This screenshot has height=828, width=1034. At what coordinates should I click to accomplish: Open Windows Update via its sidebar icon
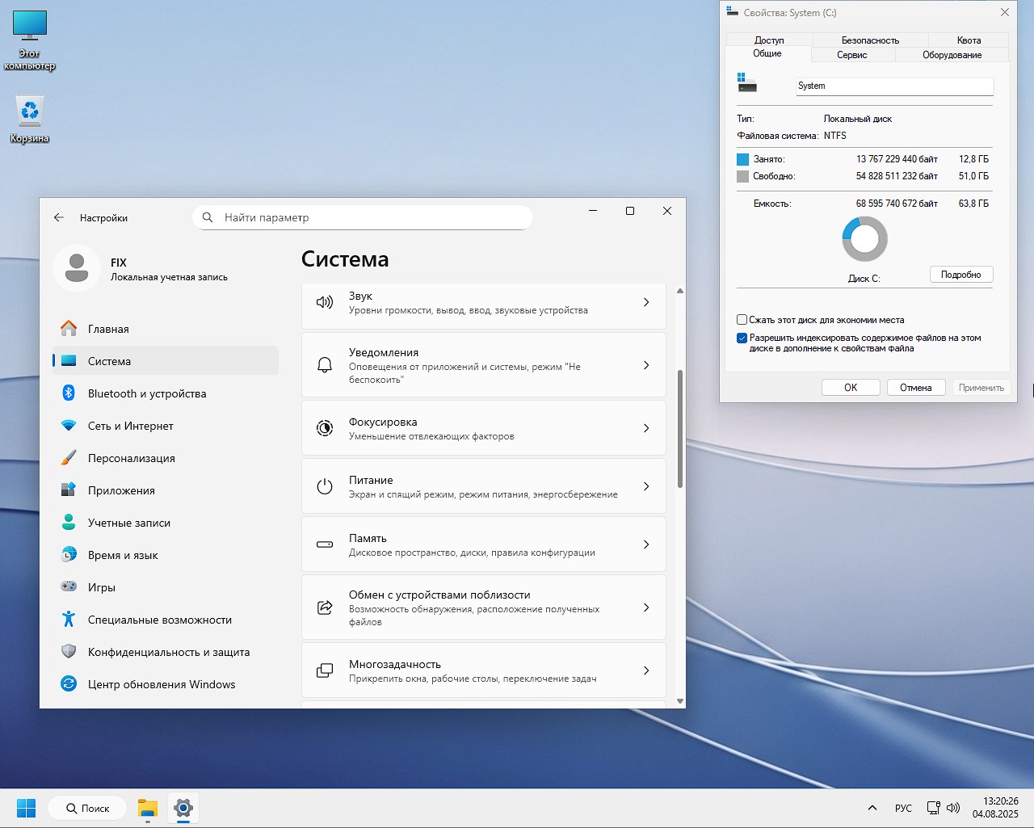(x=69, y=684)
